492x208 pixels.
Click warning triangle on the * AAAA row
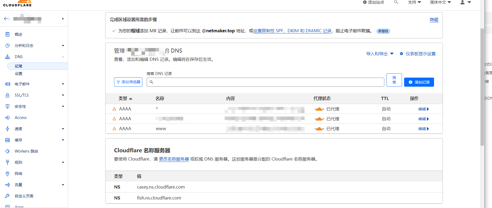click(114, 109)
